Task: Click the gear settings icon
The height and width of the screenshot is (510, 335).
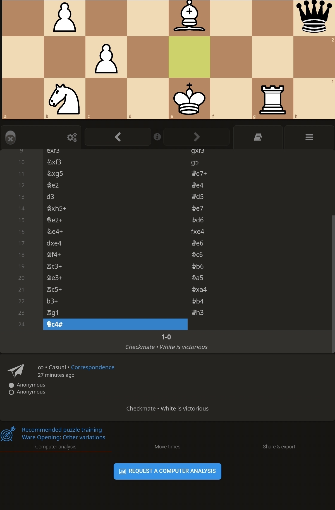Action: click(x=72, y=137)
